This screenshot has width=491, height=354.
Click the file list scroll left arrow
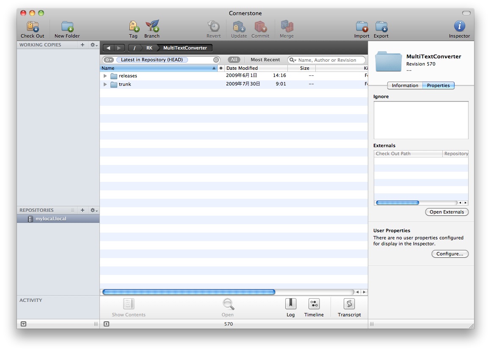point(357,292)
